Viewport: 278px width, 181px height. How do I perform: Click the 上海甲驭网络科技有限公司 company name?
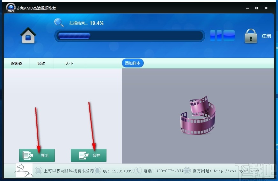69,171
